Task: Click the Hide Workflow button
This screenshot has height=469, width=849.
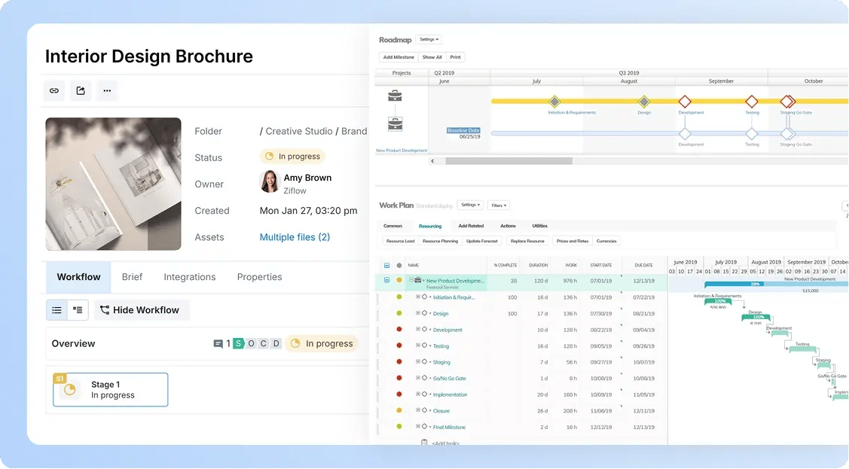Action: pyautogui.click(x=142, y=309)
